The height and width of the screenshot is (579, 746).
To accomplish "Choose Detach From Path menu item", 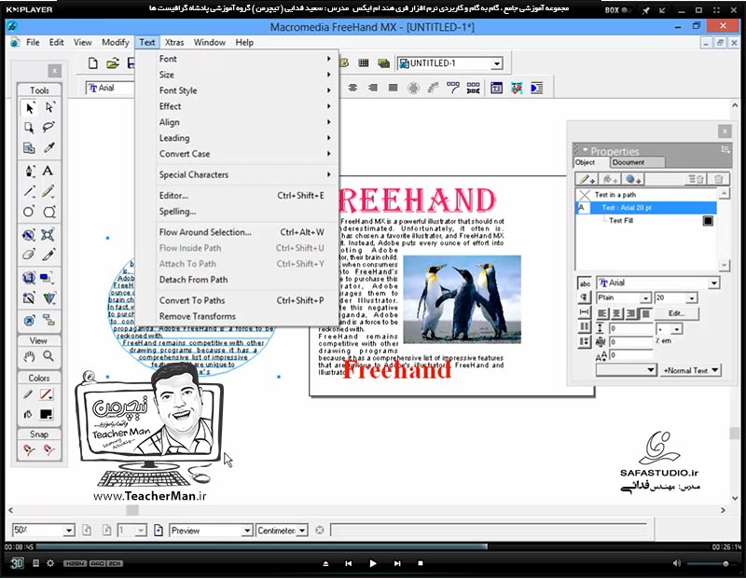I will coord(247,280).
